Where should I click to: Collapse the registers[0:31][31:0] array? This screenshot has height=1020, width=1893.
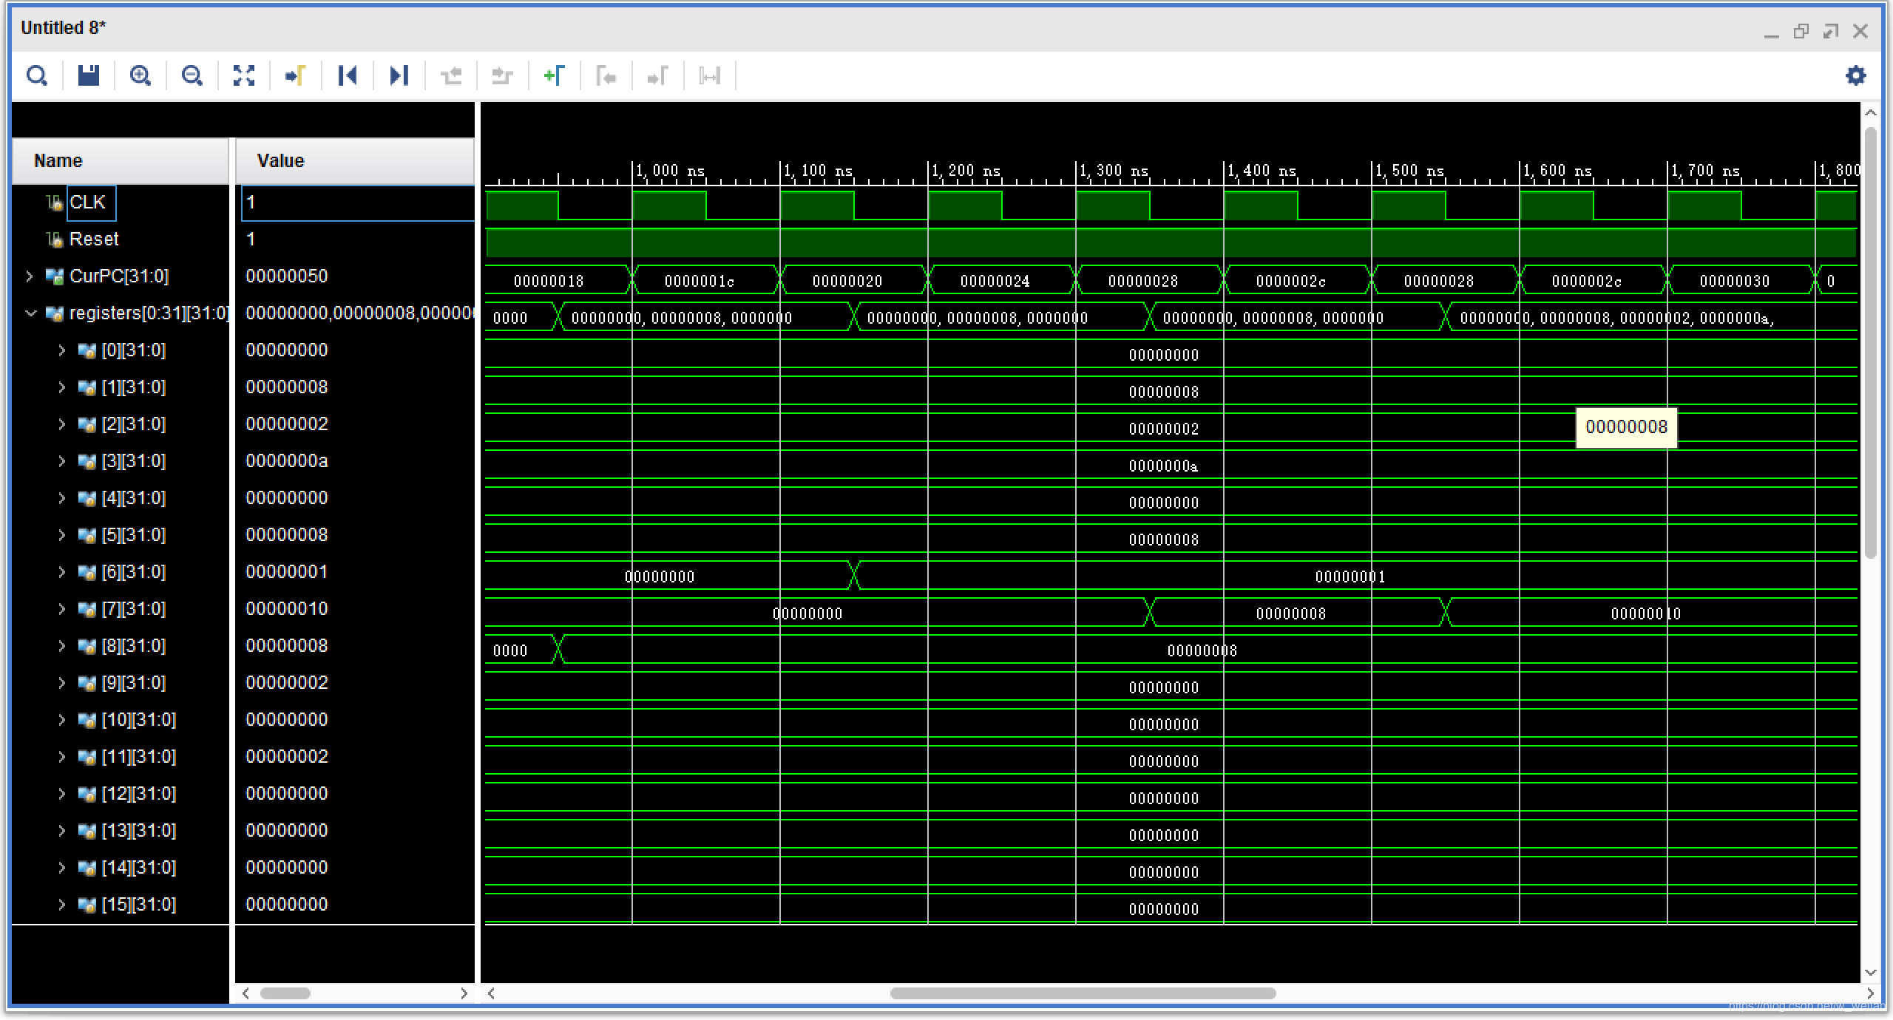coord(30,313)
